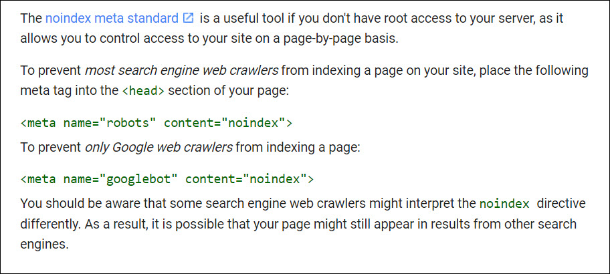Screen dimensions: 610x274
Task: Click content="noindex" in the googlebot tag
Action: coord(249,179)
